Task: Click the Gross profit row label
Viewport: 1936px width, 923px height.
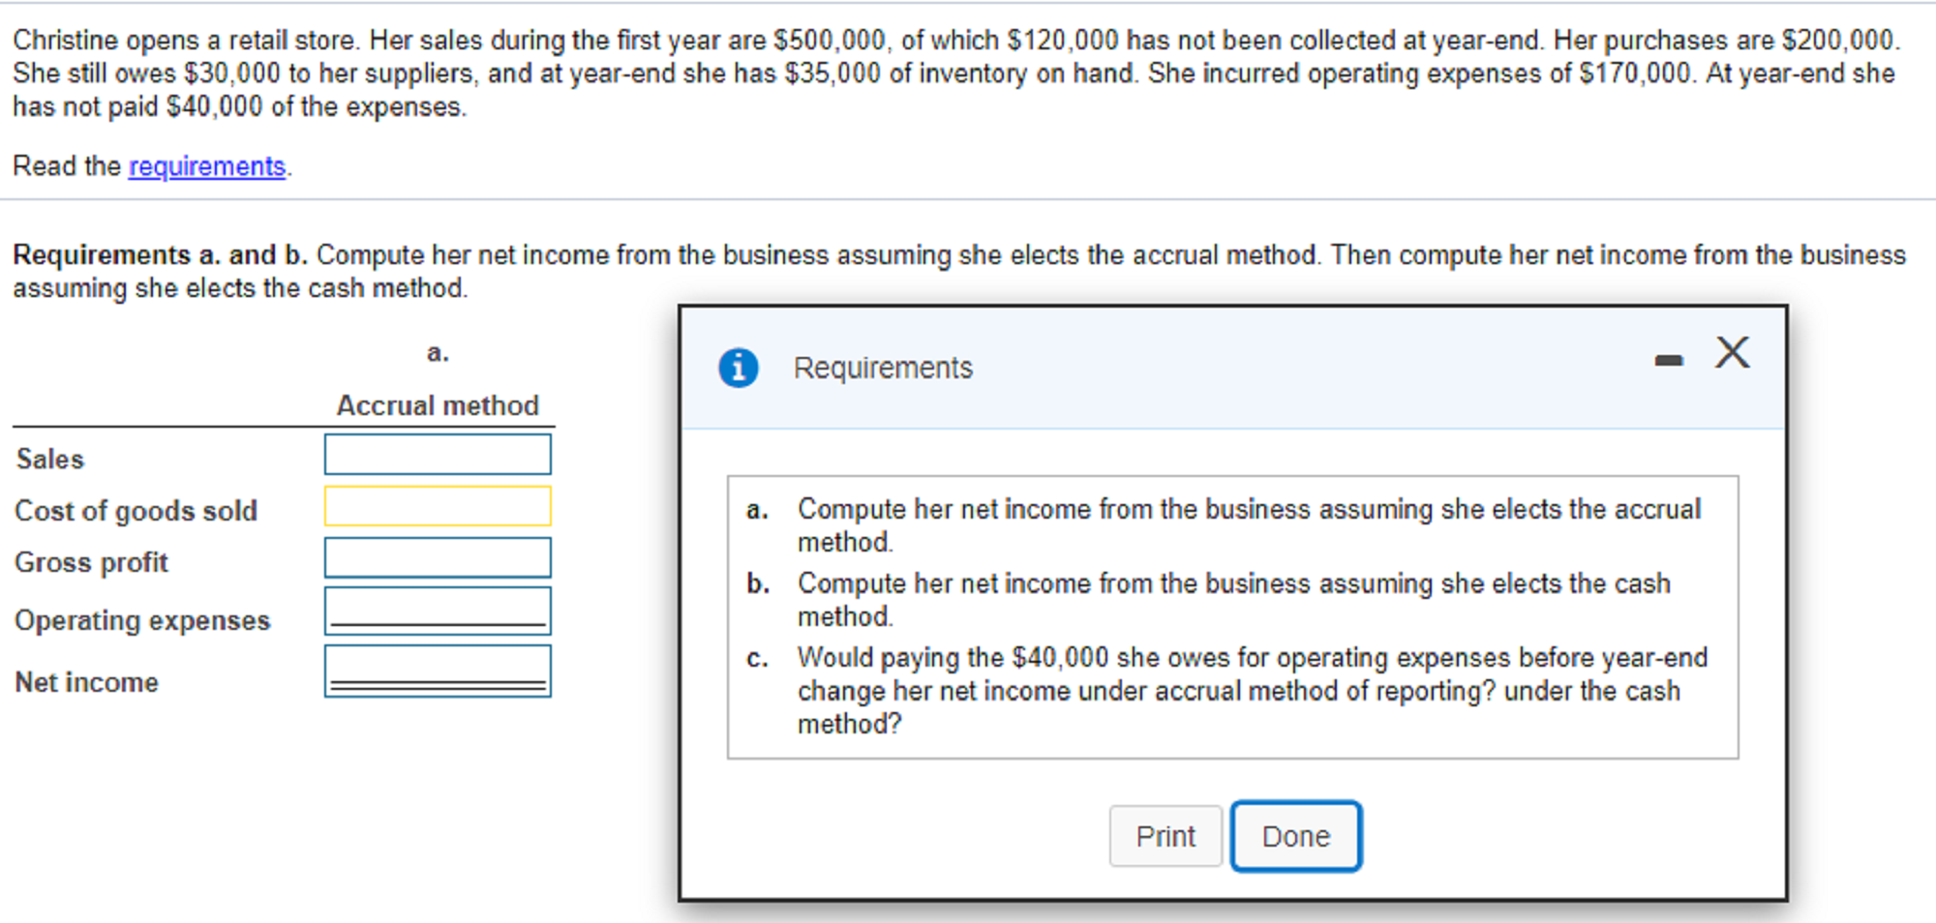Action: pos(91,562)
